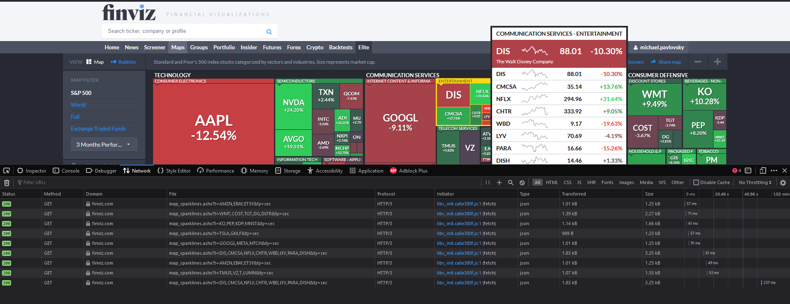The width and height of the screenshot is (790, 304).
Task: Open the 3 Months Performance dropdown
Action: click(x=104, y=145)
